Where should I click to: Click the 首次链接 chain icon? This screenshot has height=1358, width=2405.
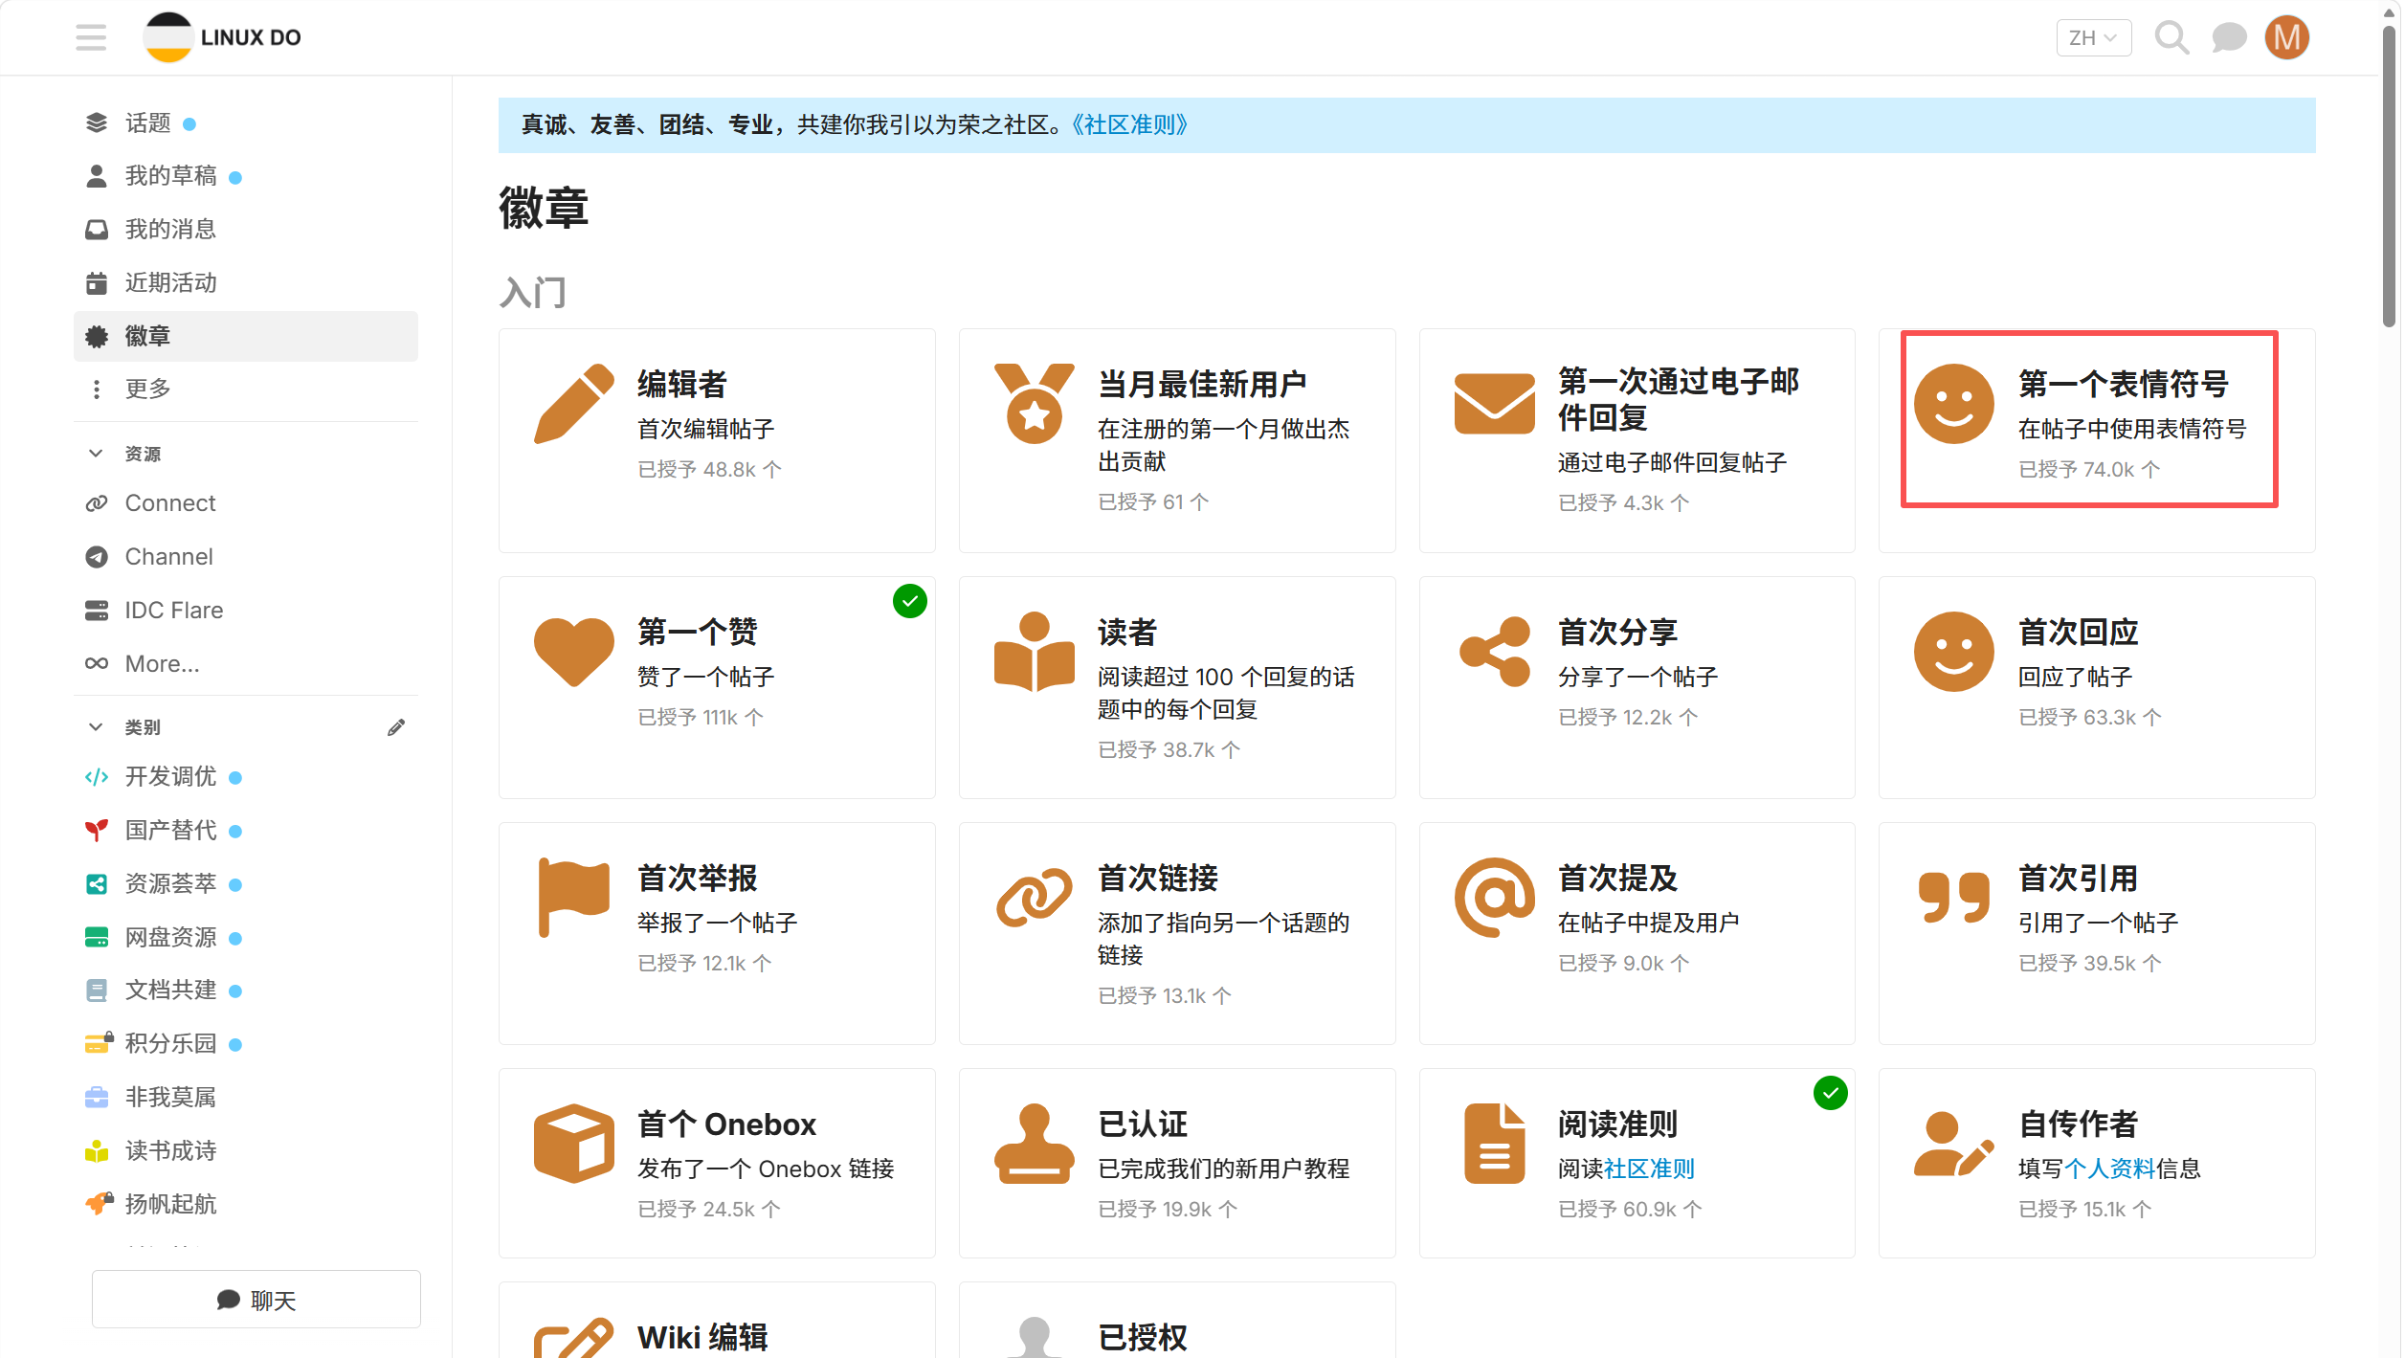click(1034, 898)
